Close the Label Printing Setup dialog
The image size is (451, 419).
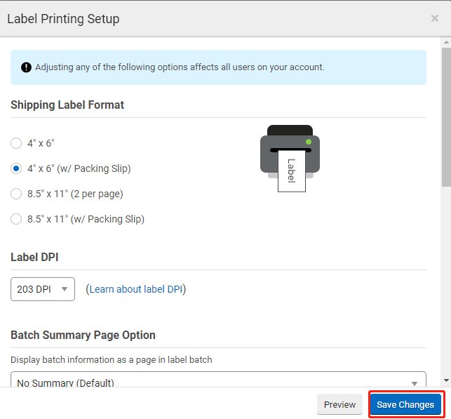tap(435, 18)
